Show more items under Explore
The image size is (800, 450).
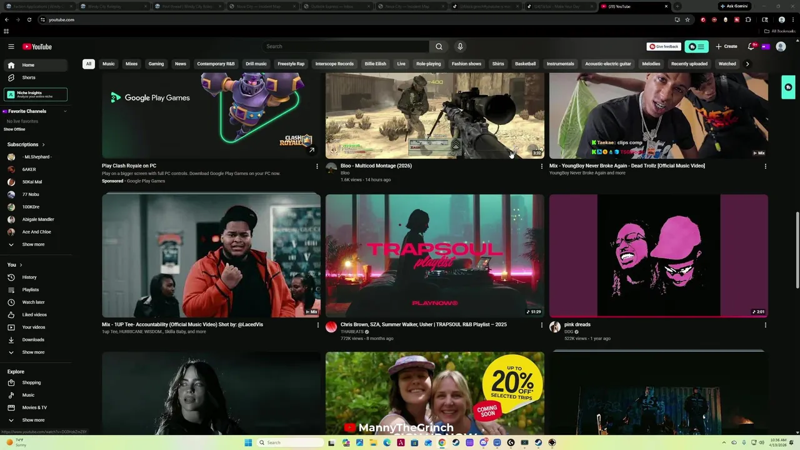pos(34,420)
